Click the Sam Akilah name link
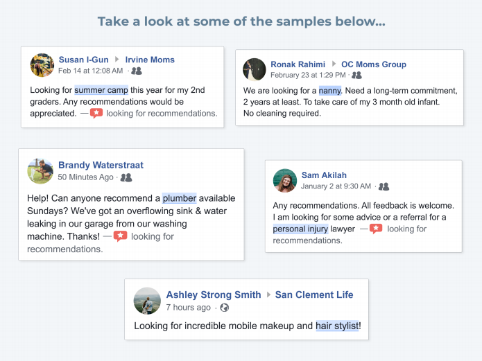The height and width of the screenshot is (361, 482). click(x=324, y=175)
